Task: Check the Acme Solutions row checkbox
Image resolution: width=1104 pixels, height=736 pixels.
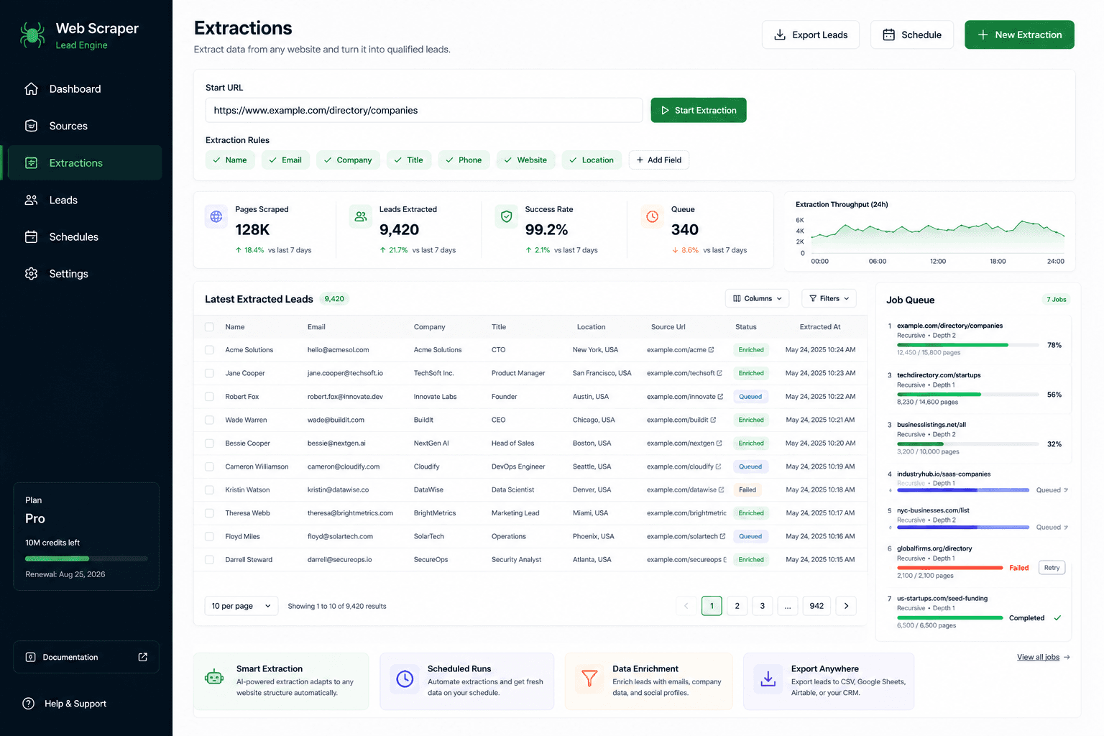Action: click(x=209, y=350)
